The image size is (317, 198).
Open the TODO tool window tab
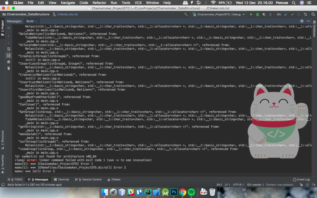(15, 179)
